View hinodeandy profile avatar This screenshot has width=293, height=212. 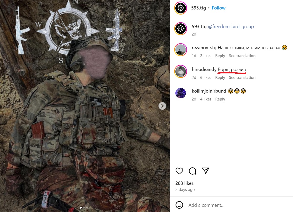181,71
